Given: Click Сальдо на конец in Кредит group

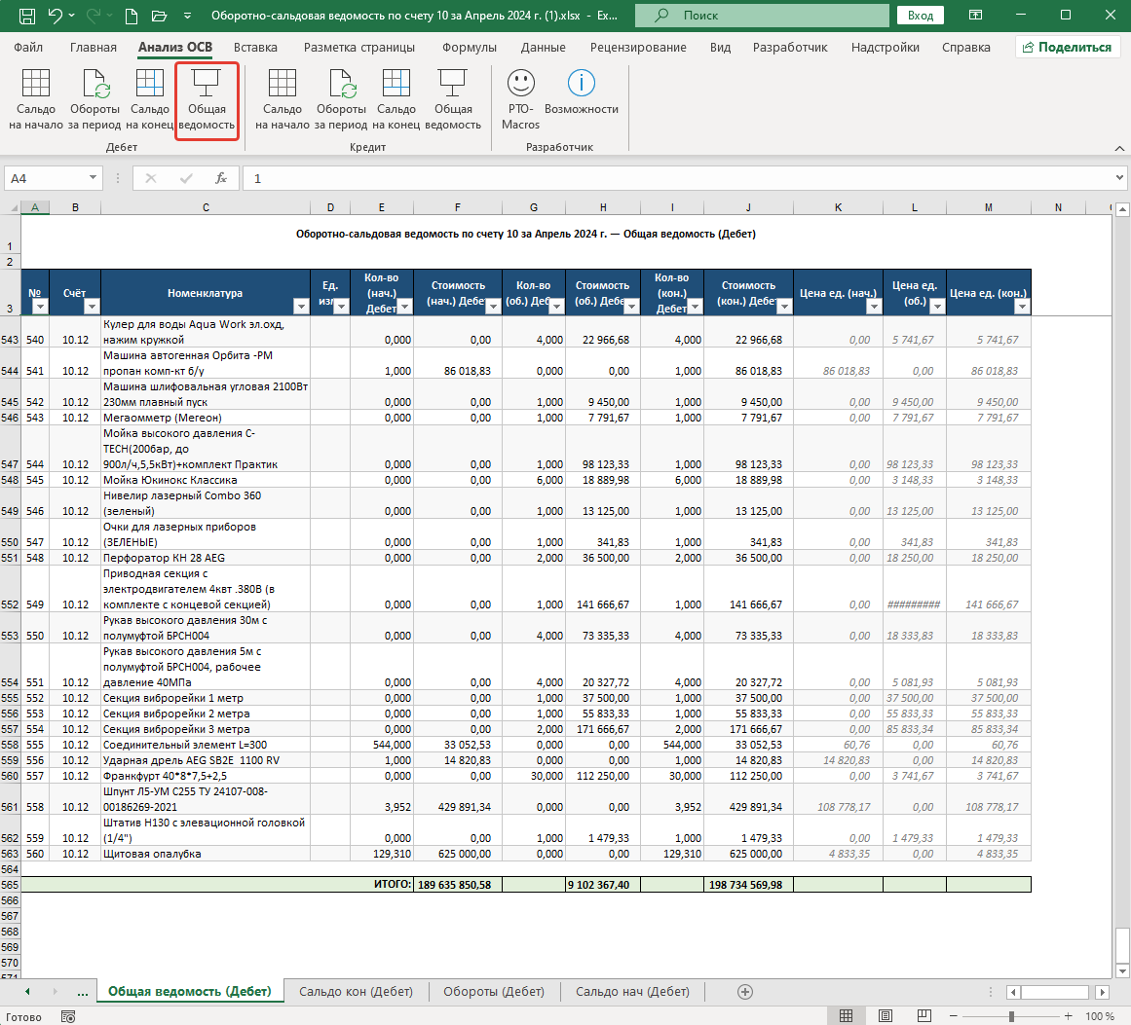Looking at the screenshot, I should coord(396,101).
